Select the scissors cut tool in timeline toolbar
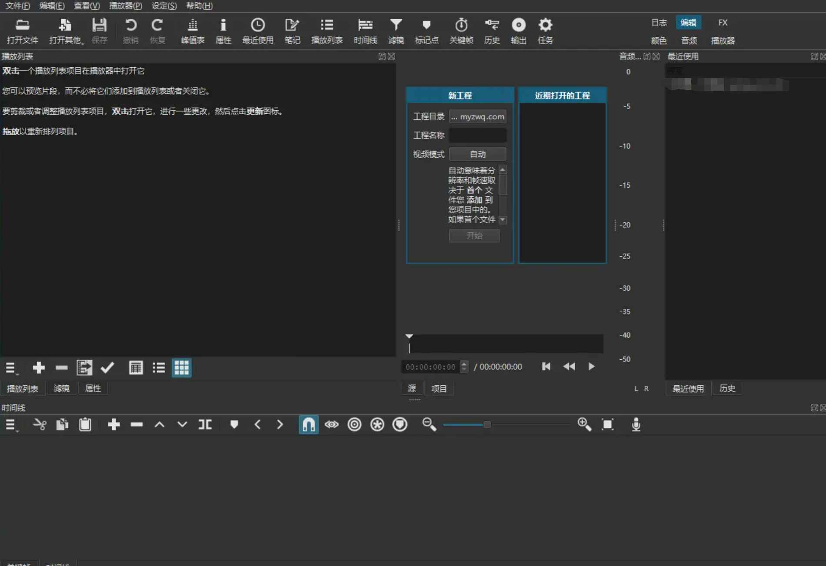 point(40,424)
